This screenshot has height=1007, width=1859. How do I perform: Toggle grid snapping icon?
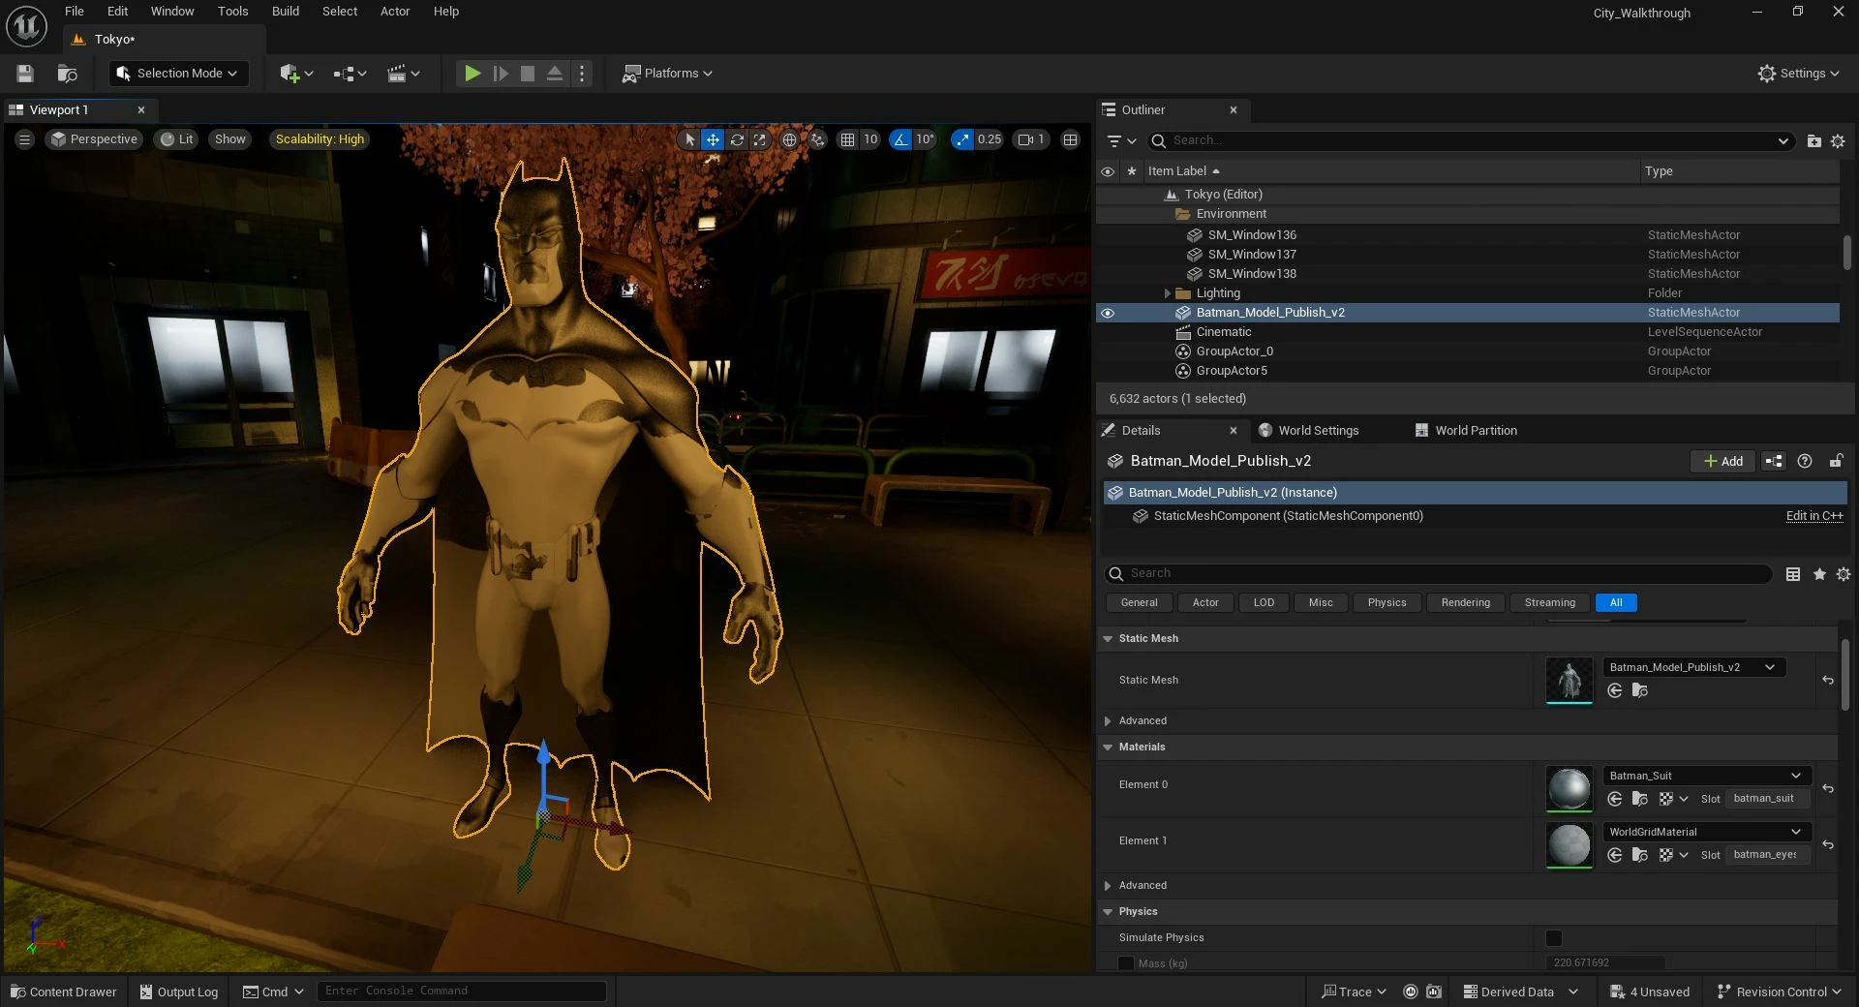point(848,139)
